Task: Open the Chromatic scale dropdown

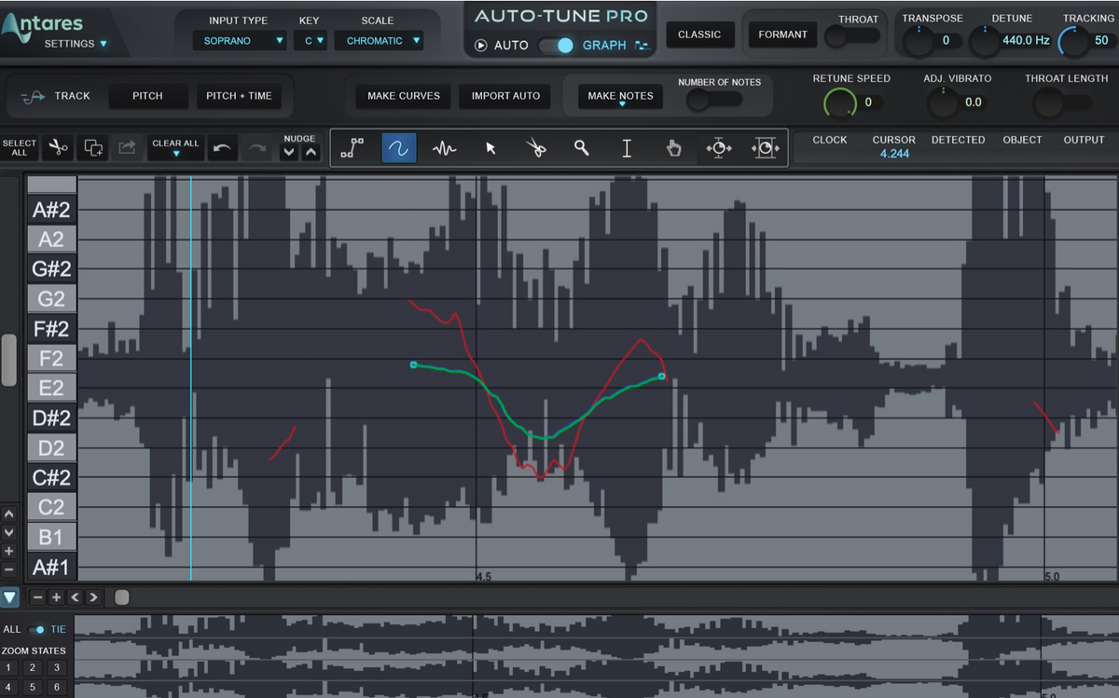Action: coord(379,40)
